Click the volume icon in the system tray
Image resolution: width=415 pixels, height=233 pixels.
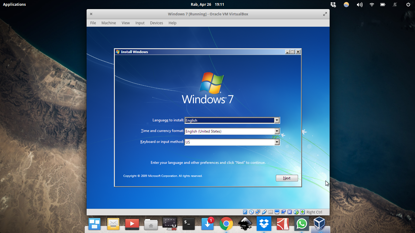click(359, 4)
